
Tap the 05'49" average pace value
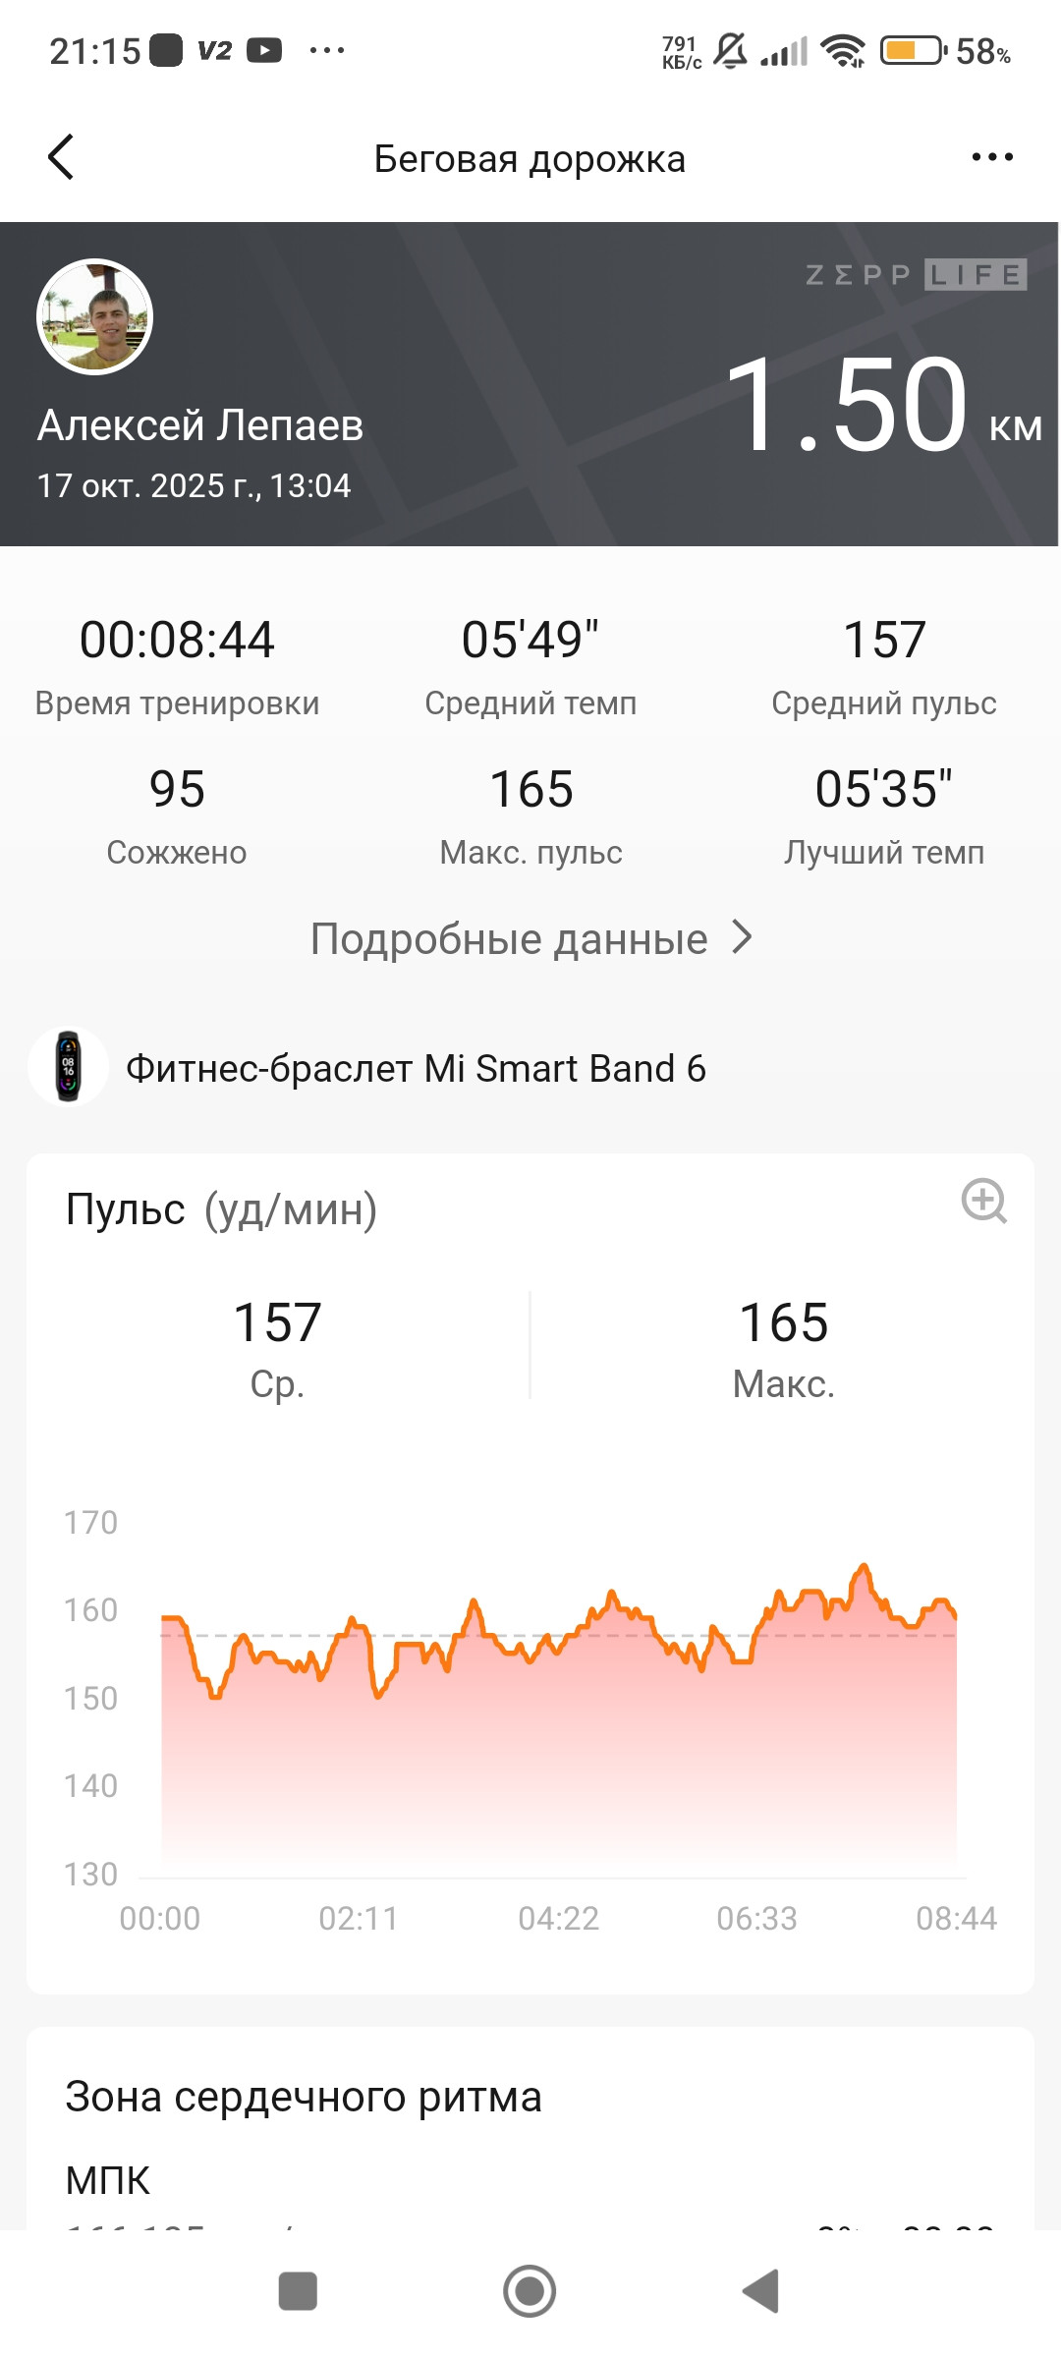click(530, 640)
